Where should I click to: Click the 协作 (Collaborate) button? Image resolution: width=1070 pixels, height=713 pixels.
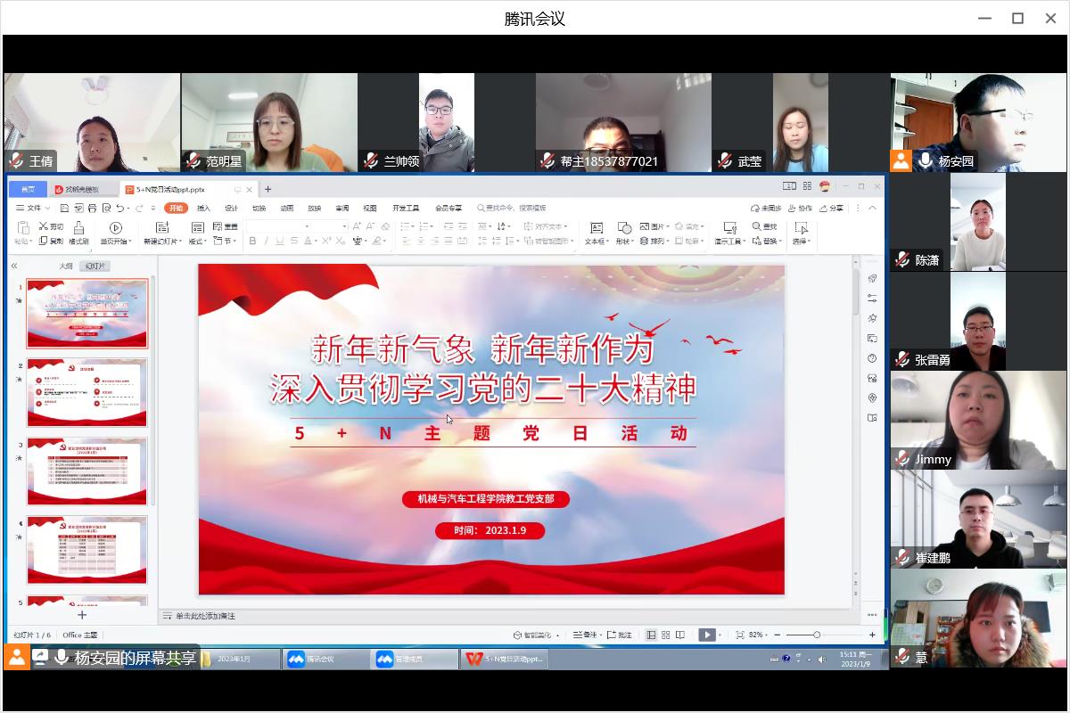click(800, 208)
